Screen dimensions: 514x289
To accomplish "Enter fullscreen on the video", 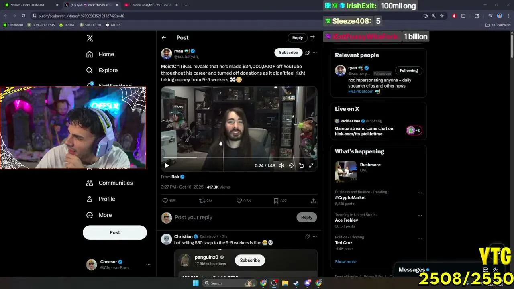I will pos(311,165).
